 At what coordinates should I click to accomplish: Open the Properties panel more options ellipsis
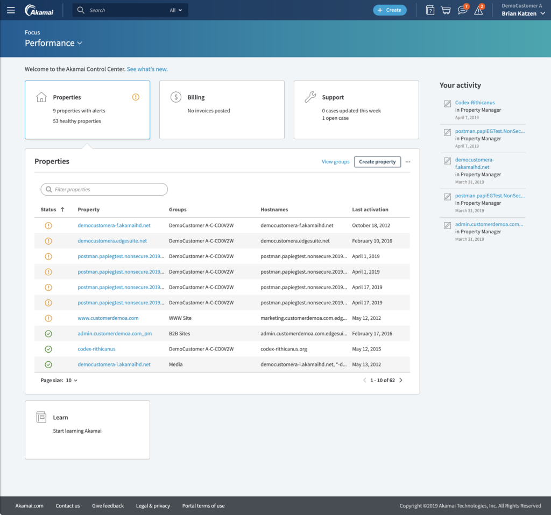(x=408, y=162)
